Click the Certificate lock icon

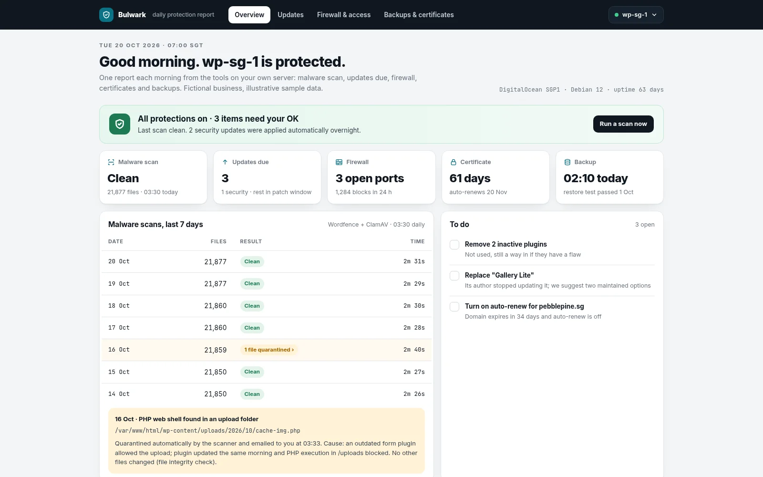coord(453,162)
